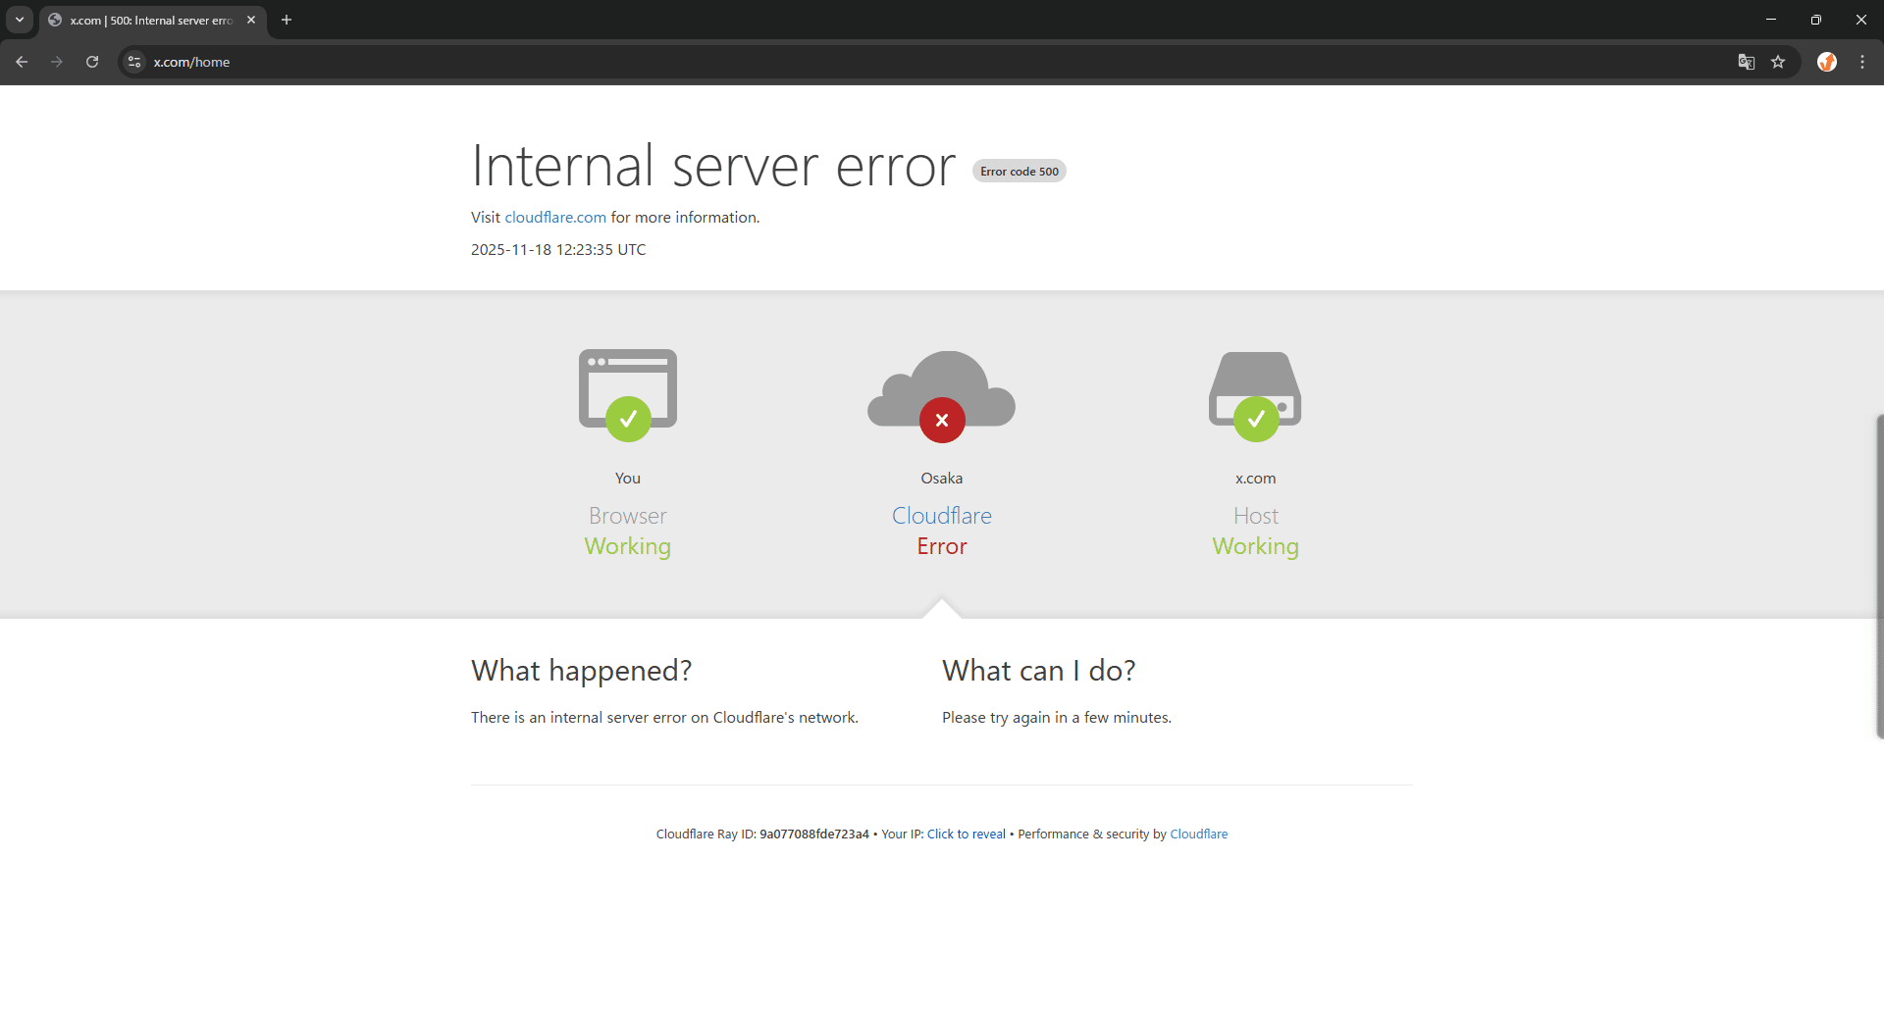
Task: Click the x.com host label
Action: [x=1256, y=479]
